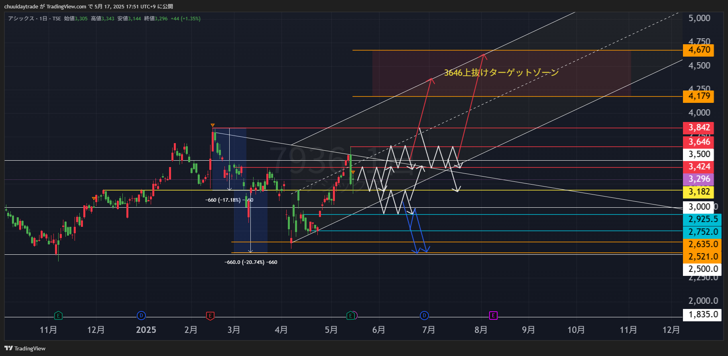Click the 3646上抜けターゲットゾーン text annotation
The width and height of the screenshot is (728, 356).
[501, 73]
